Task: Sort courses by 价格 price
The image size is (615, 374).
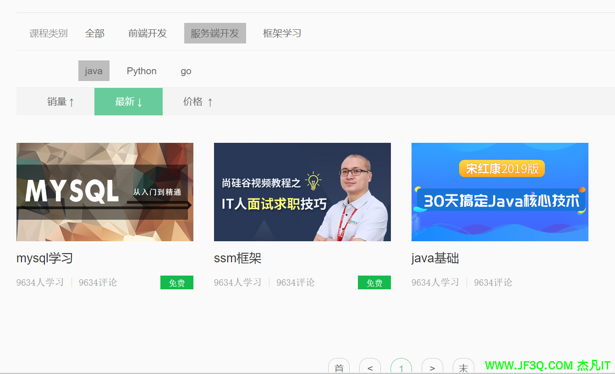Action: click(x=198, y=102)
